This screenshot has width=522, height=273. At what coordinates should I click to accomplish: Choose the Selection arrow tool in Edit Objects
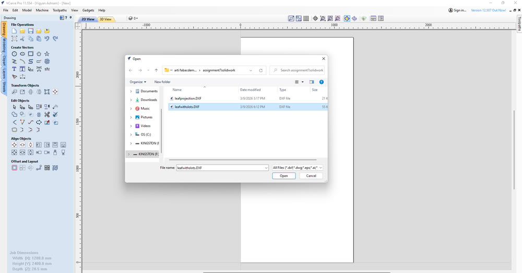click(x=14, y=107)
